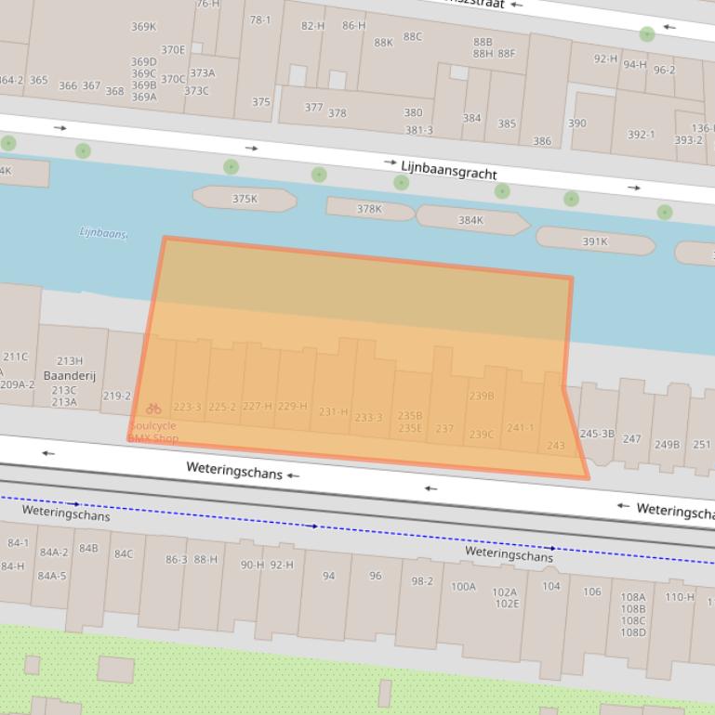Viewport: 715px width, 715px height.
Task: Click the Lijnbaansgracht street name label
Action: click(449, 169)
